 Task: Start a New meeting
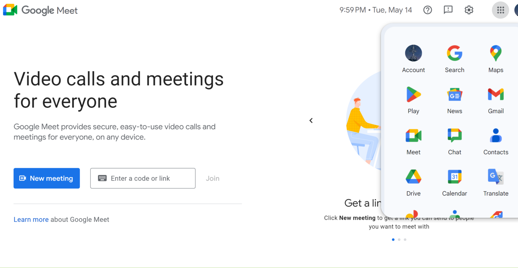click(x=47, y=178)
